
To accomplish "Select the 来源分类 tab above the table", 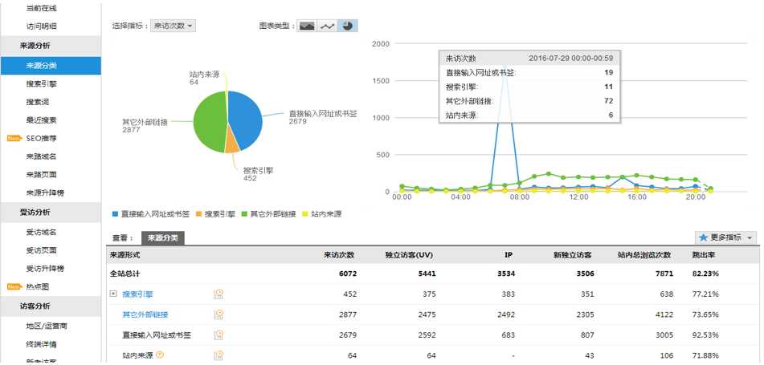I will (163, 238).
